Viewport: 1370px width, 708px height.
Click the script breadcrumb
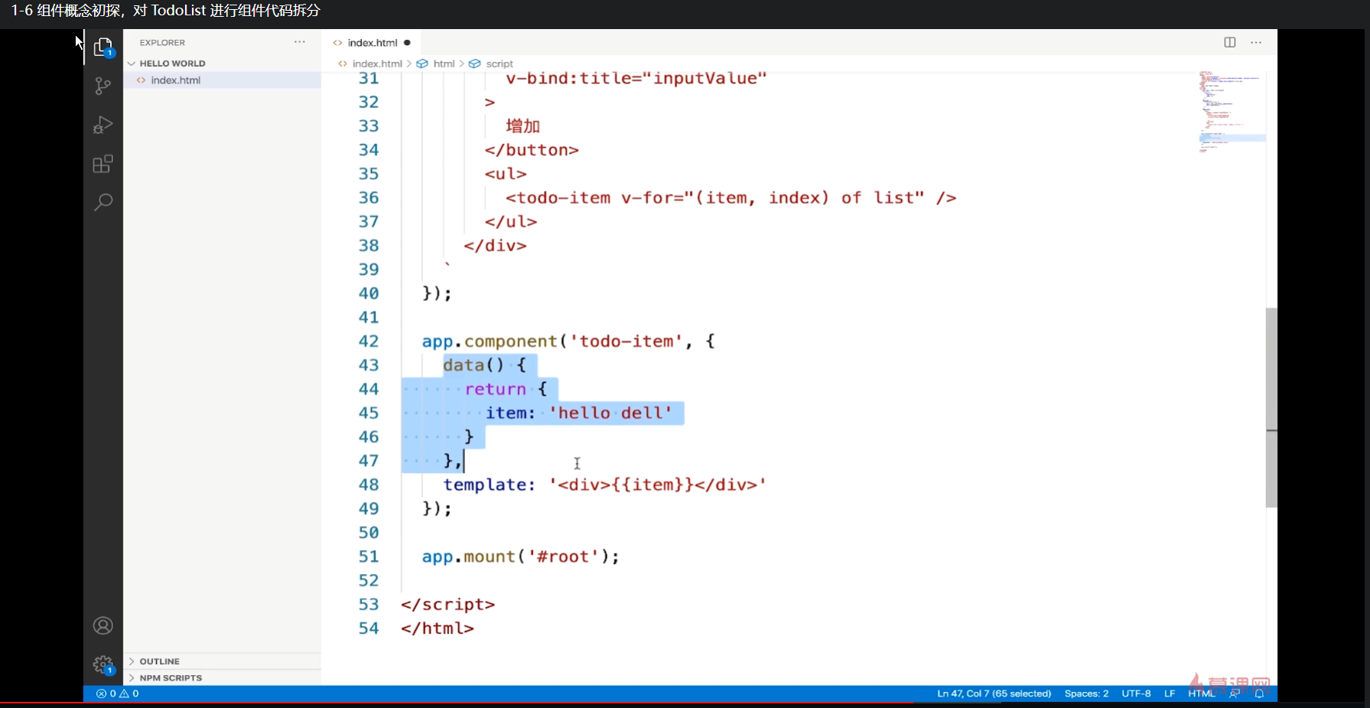pyautogui.click(x=500, y=64)
